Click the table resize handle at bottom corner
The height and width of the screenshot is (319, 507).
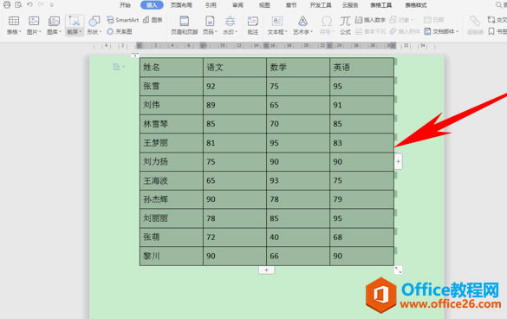pos(398,270)
